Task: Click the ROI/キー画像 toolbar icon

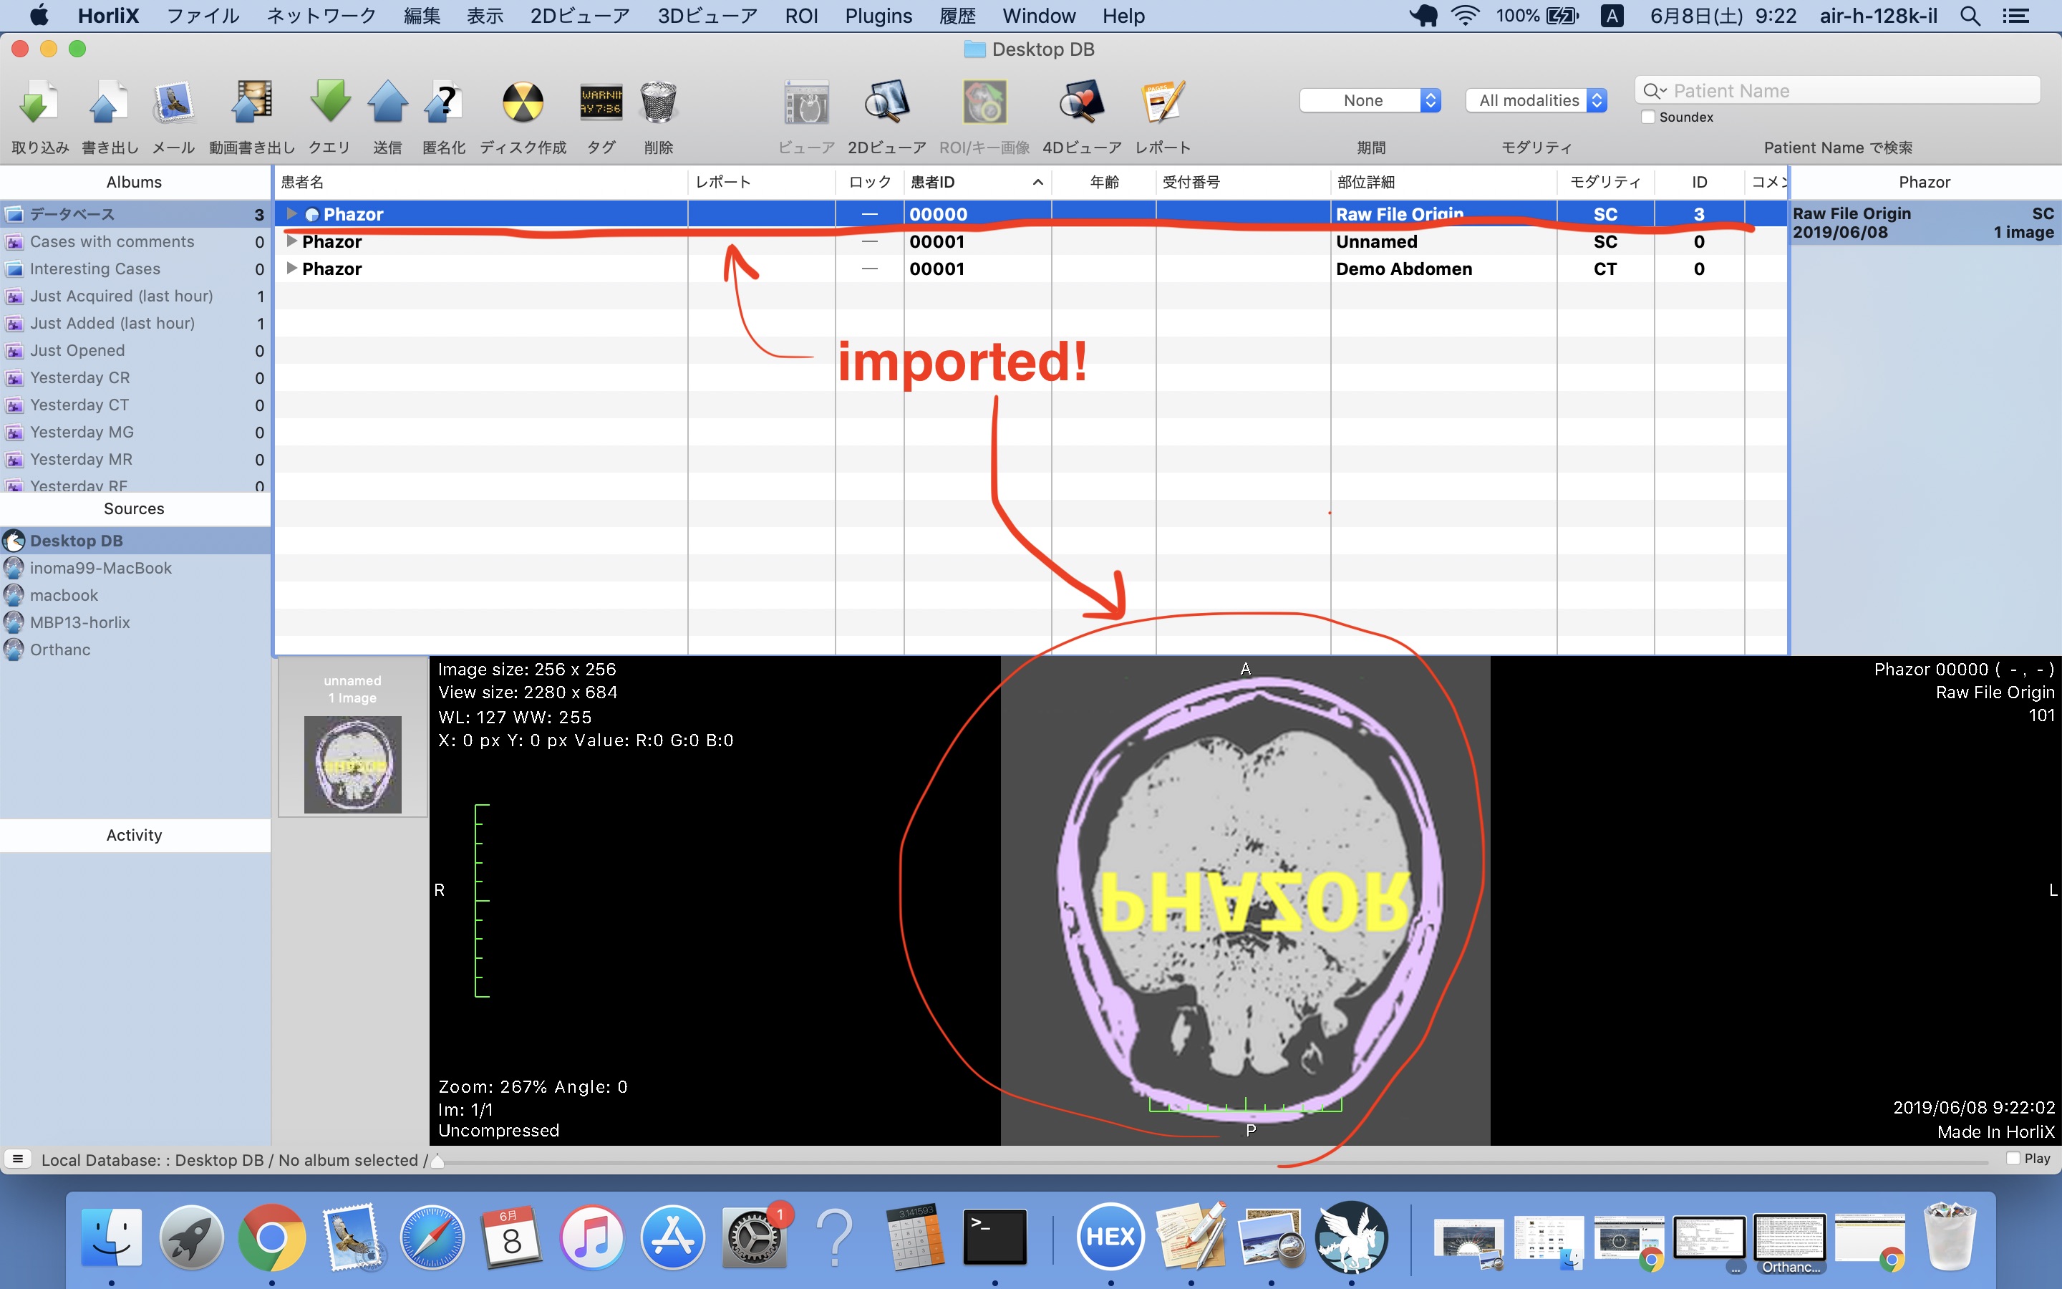Action: [x=984, y=104]
